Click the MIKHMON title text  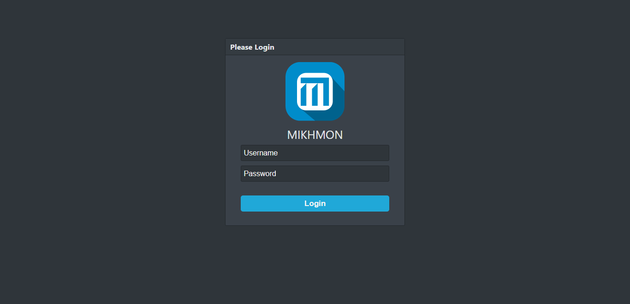(315, 135)
